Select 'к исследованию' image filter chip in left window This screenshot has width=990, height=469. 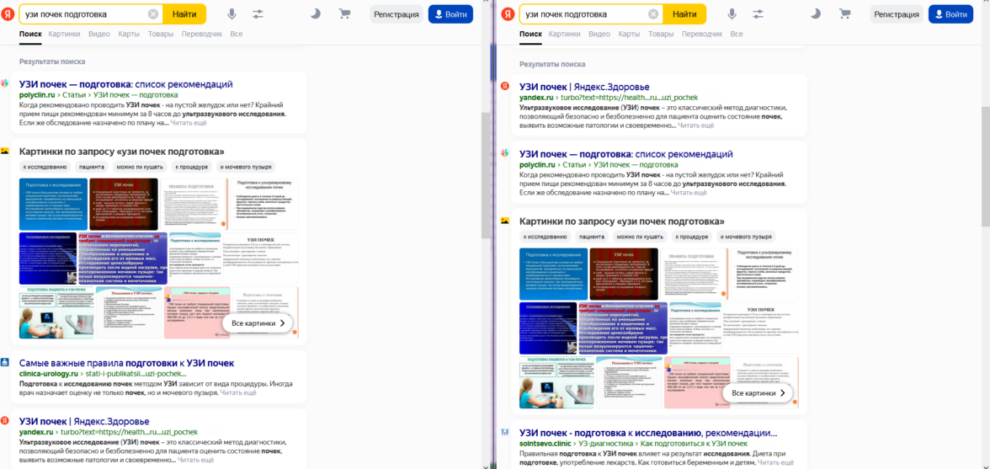[x=45, y=167]
